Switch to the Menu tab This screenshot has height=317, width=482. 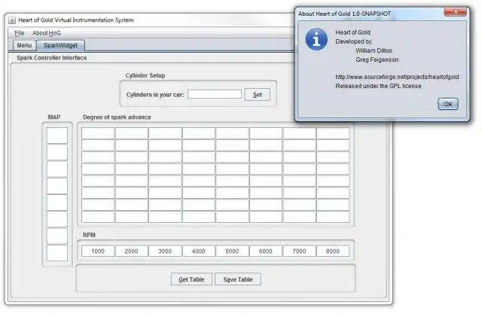pyautogui.click(x=24, y=45)
